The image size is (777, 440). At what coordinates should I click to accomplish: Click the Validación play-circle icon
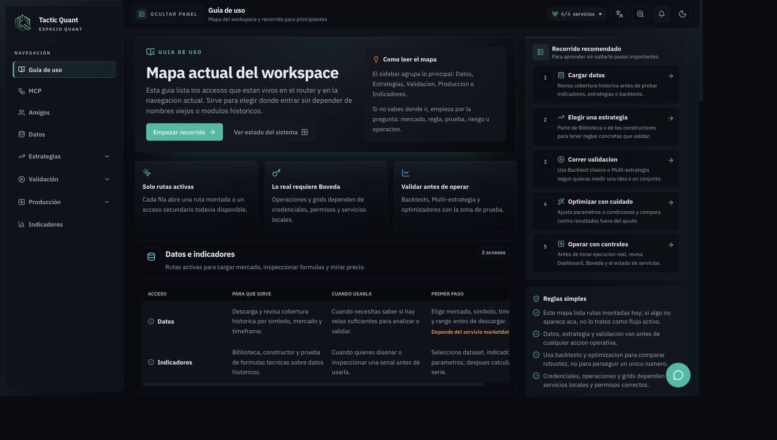point(22,179)
